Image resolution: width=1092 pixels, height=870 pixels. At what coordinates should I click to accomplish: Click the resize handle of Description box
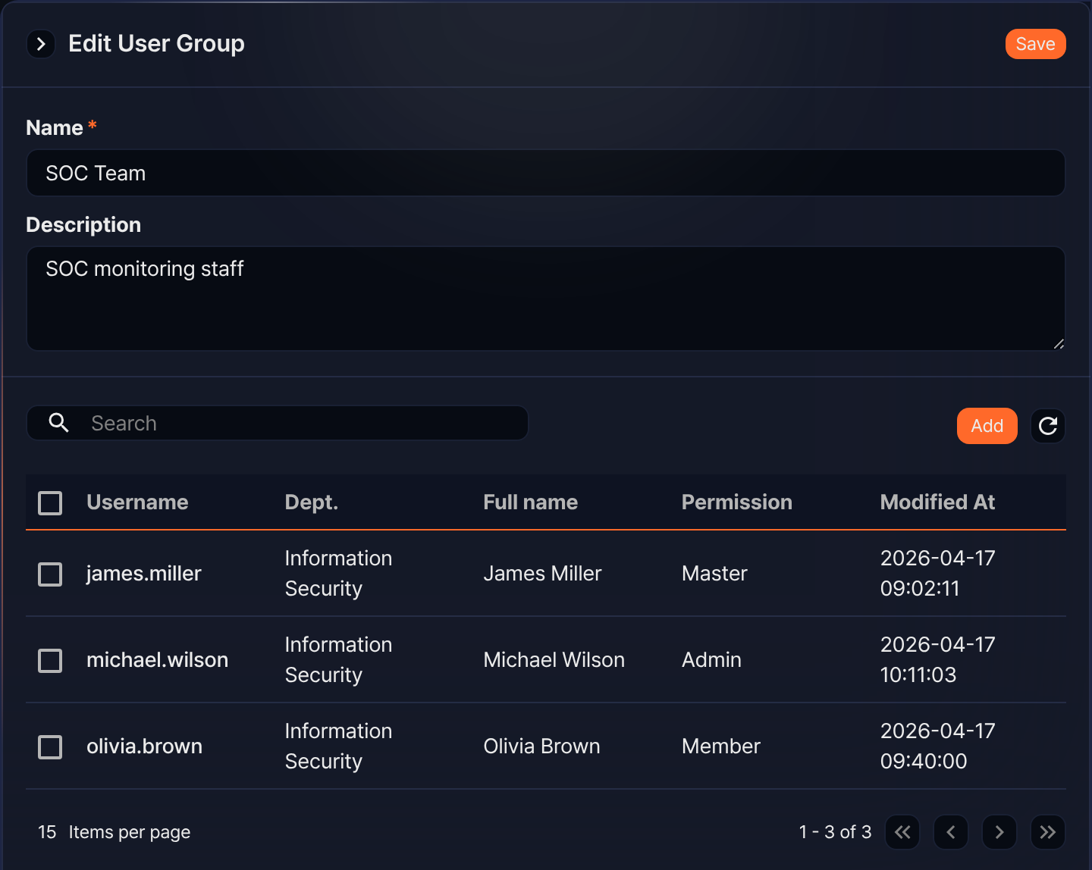coord(1059,344)
